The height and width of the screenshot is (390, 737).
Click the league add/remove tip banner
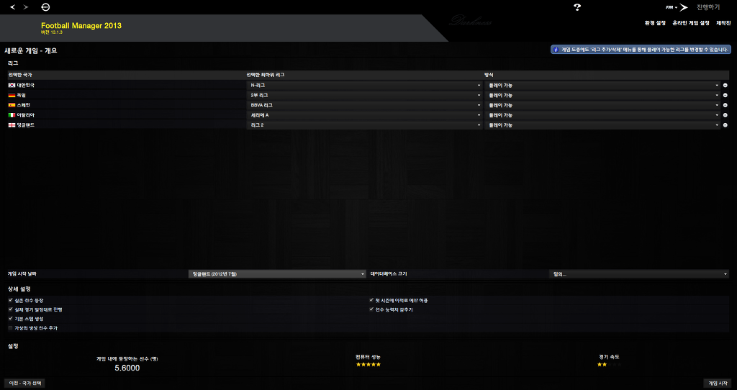point(641,50)
